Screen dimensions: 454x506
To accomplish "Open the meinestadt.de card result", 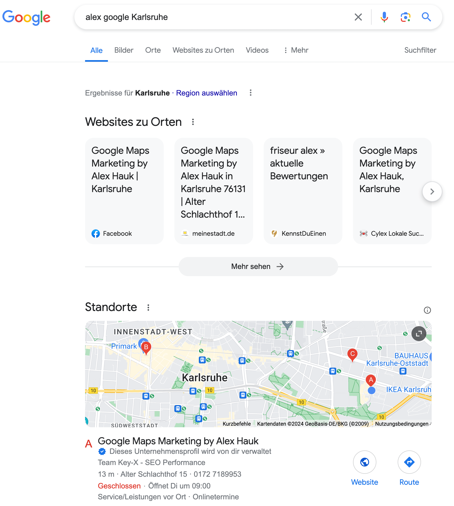I will coord(214,191).
